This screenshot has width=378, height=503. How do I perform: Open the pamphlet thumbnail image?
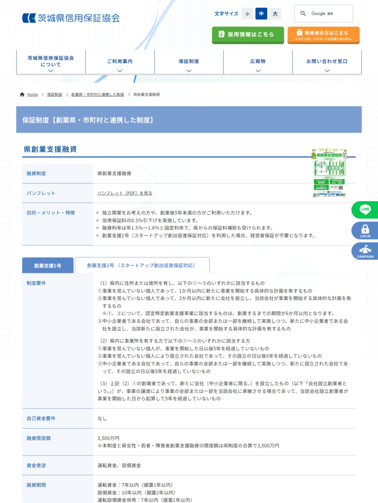(x=329, y=173)
